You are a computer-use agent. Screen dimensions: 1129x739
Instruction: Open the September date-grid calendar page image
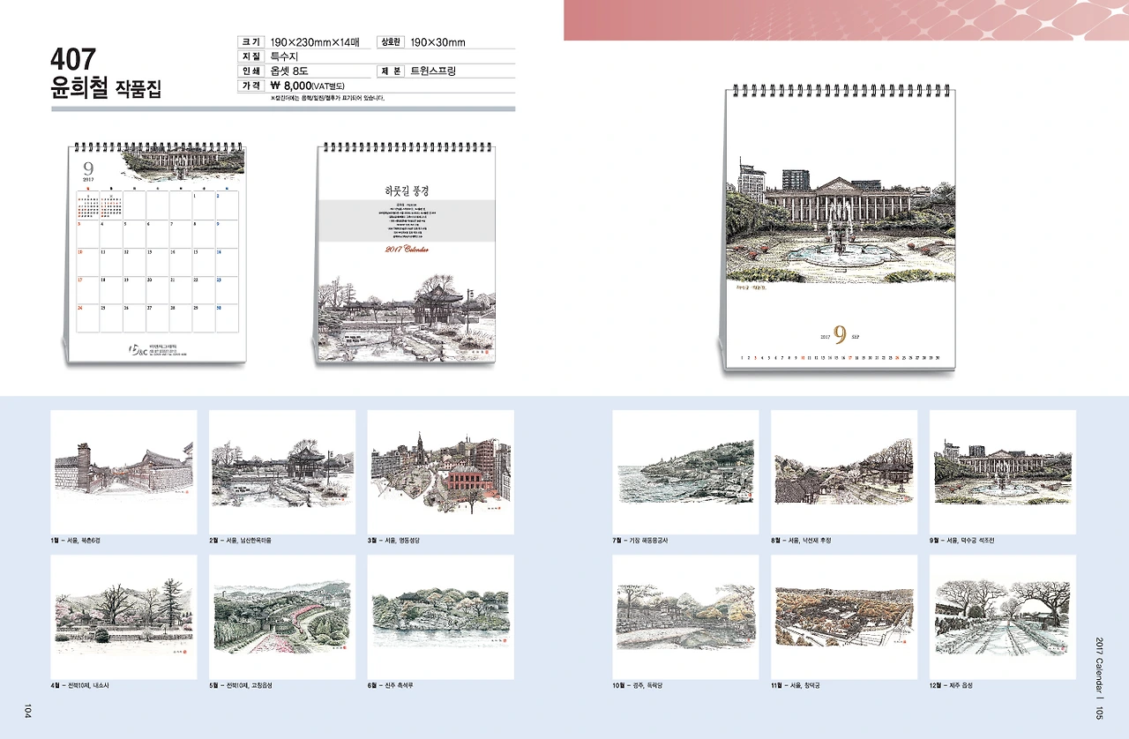(x=157, y=254)
